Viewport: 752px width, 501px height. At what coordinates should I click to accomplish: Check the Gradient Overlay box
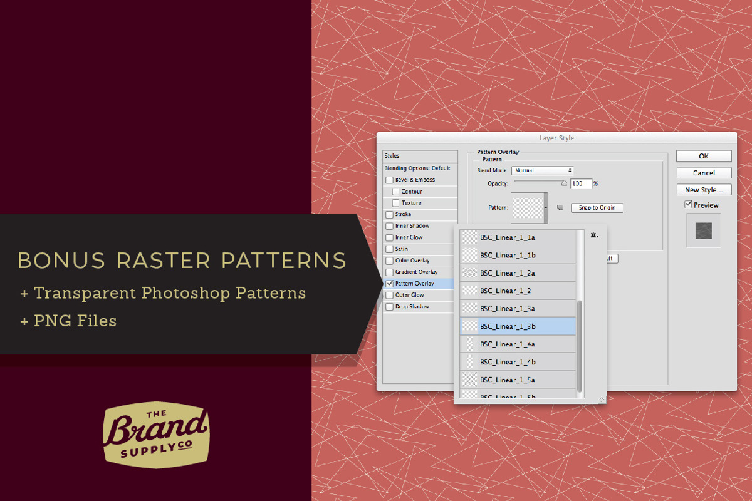[389, 272]
